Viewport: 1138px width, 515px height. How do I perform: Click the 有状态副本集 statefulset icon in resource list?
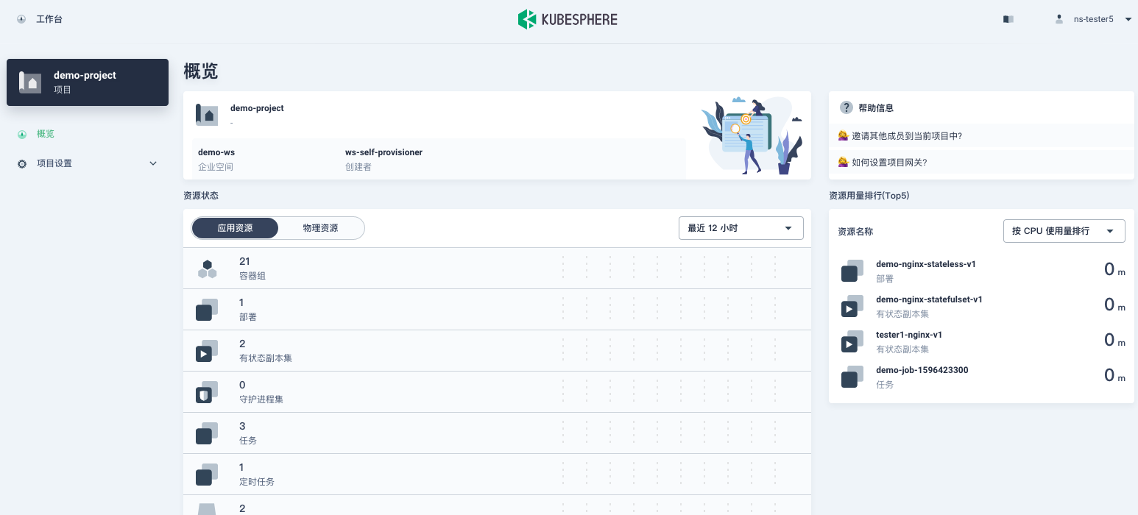[x=207, y=351]
